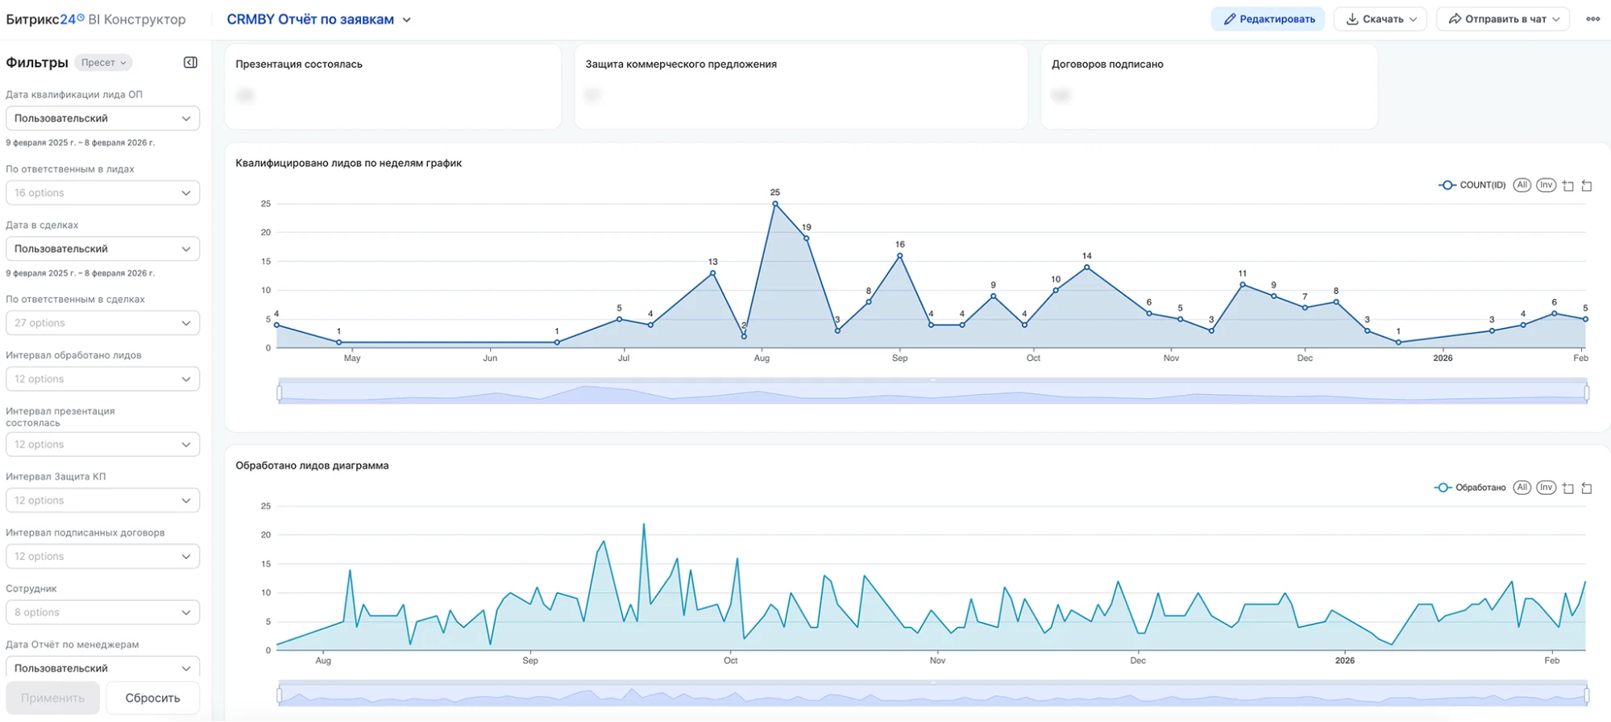Viewport: 1611px width, 722px height.
Task: Toggle the COUNT(ID) series in the legend
Action: point(1472,185)
